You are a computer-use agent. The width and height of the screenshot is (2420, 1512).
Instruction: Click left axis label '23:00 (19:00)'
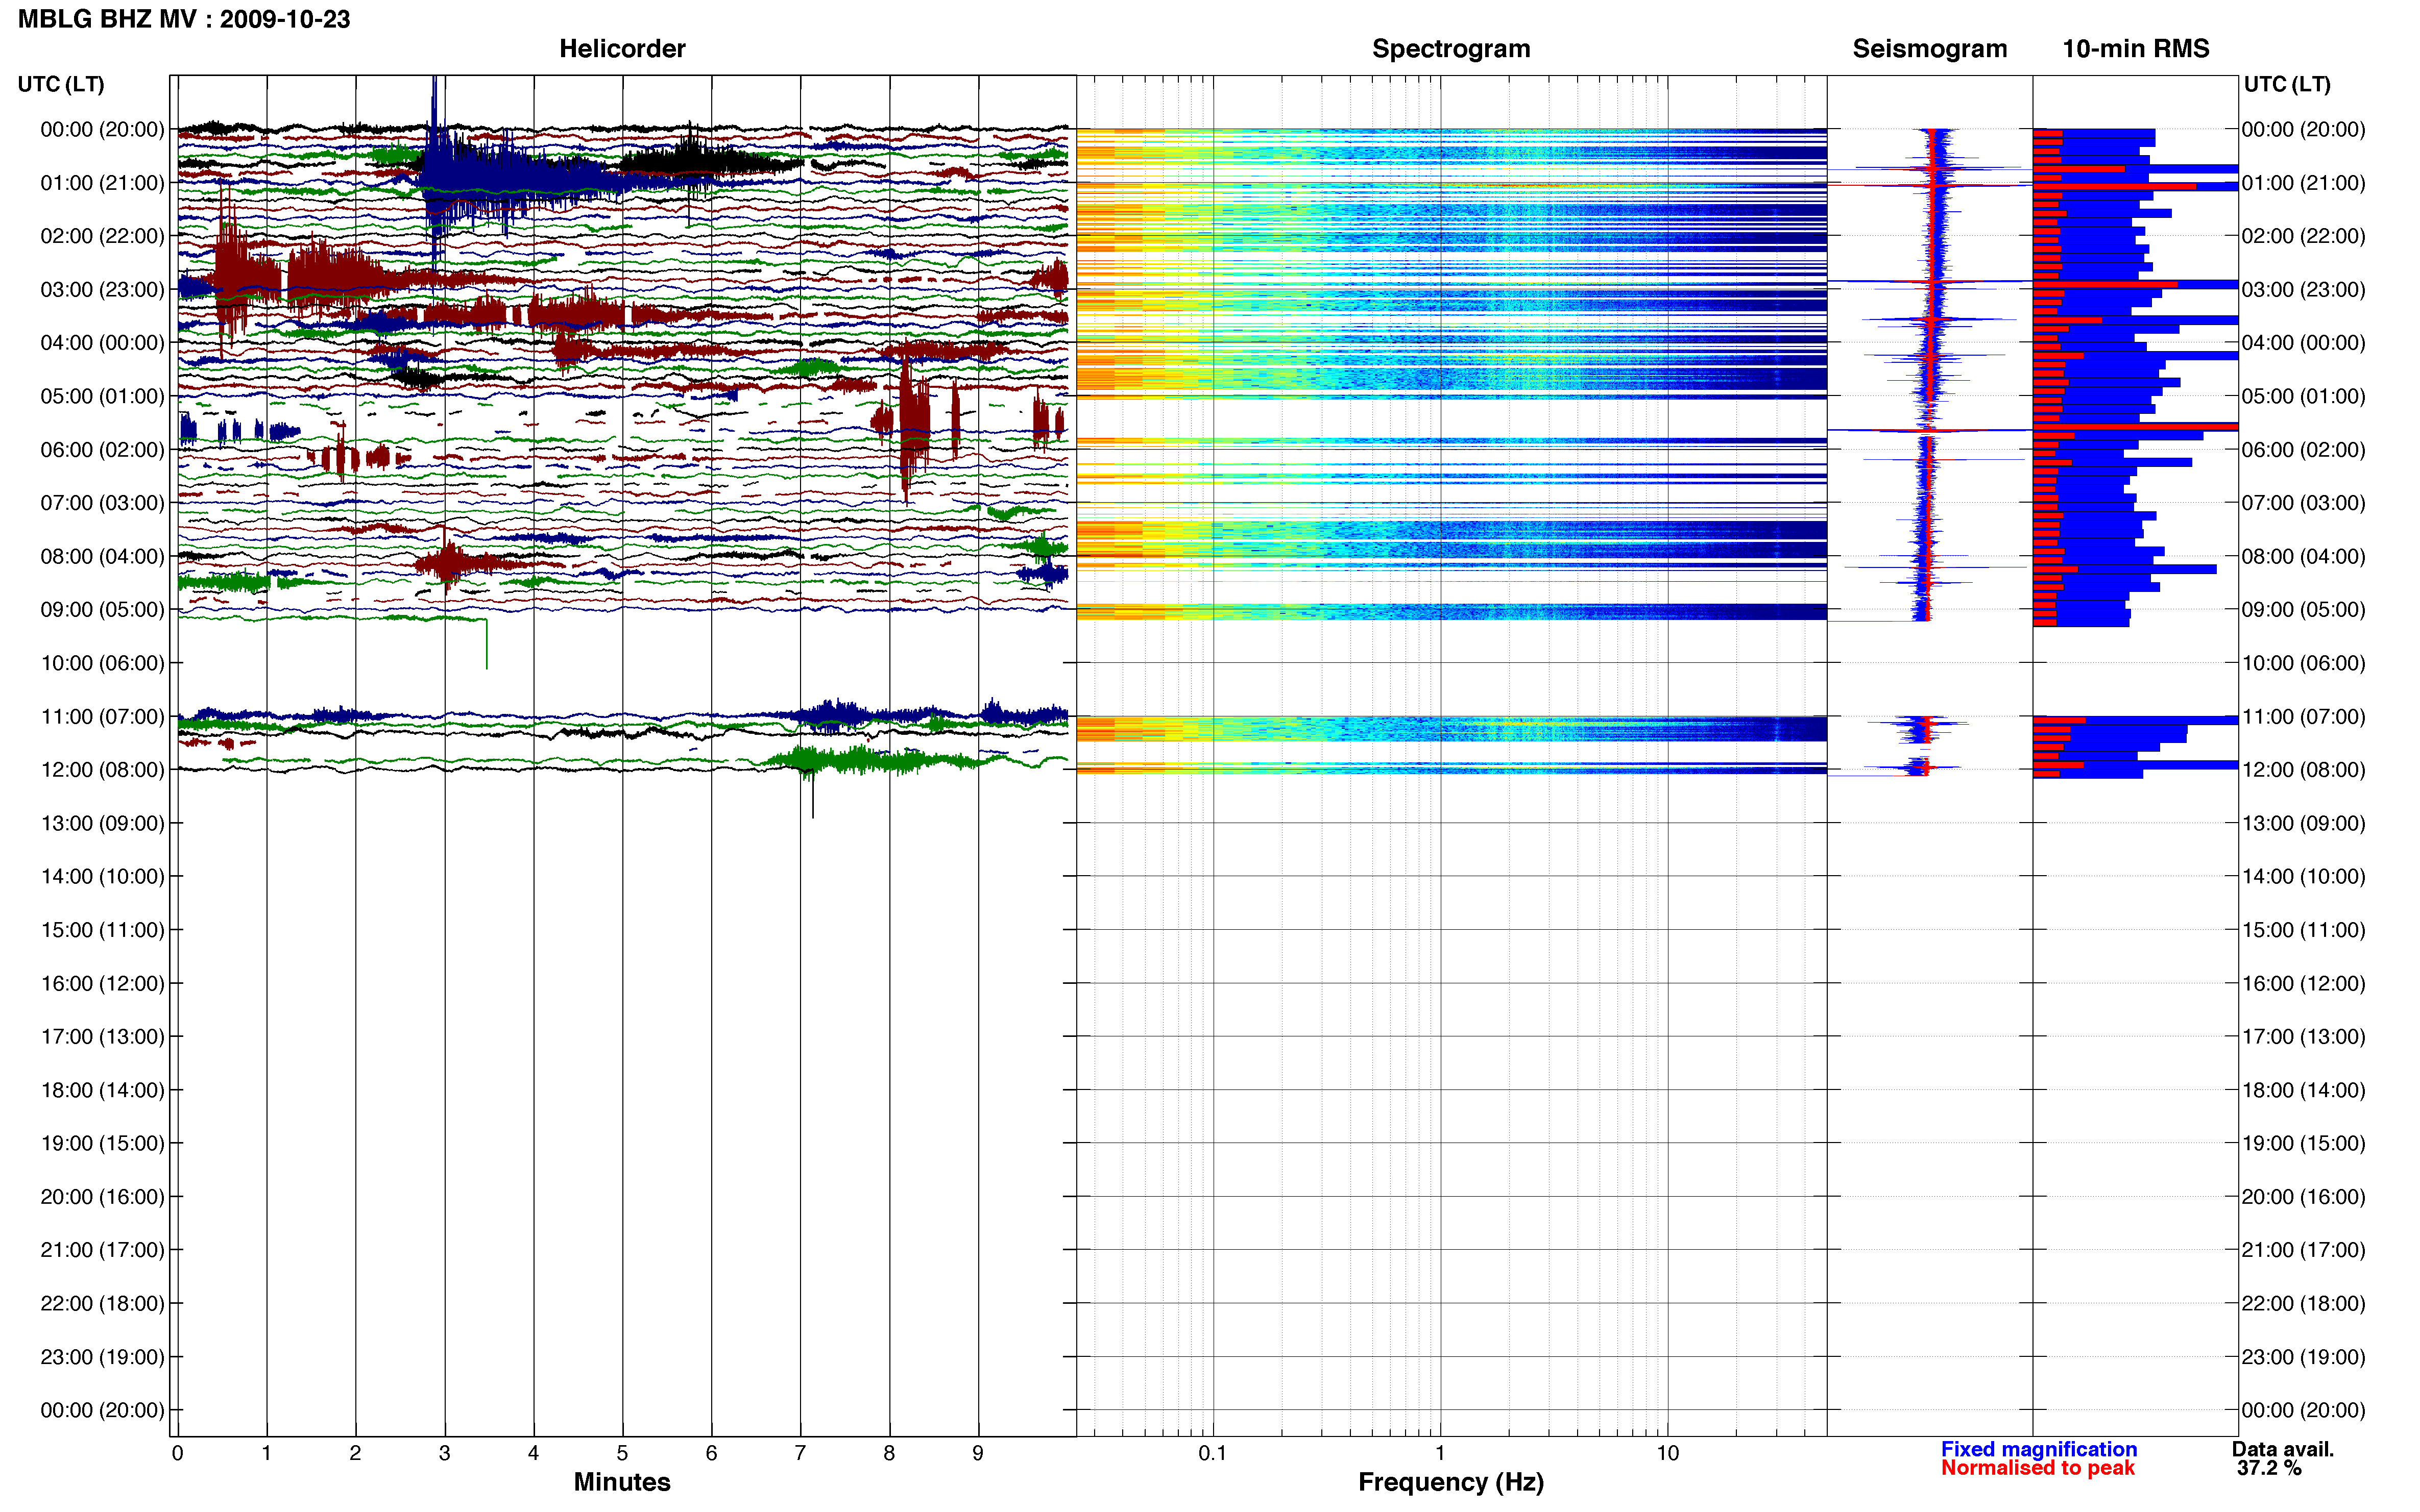[x=102, y=1357]
